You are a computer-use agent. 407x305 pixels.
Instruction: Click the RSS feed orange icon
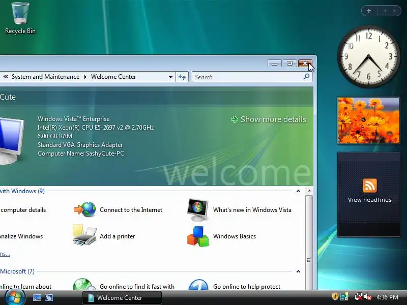[x=370, y=186]
